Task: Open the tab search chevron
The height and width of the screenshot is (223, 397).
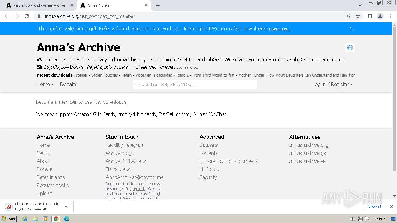Action: pyautogui.click(x=360, y=5)
